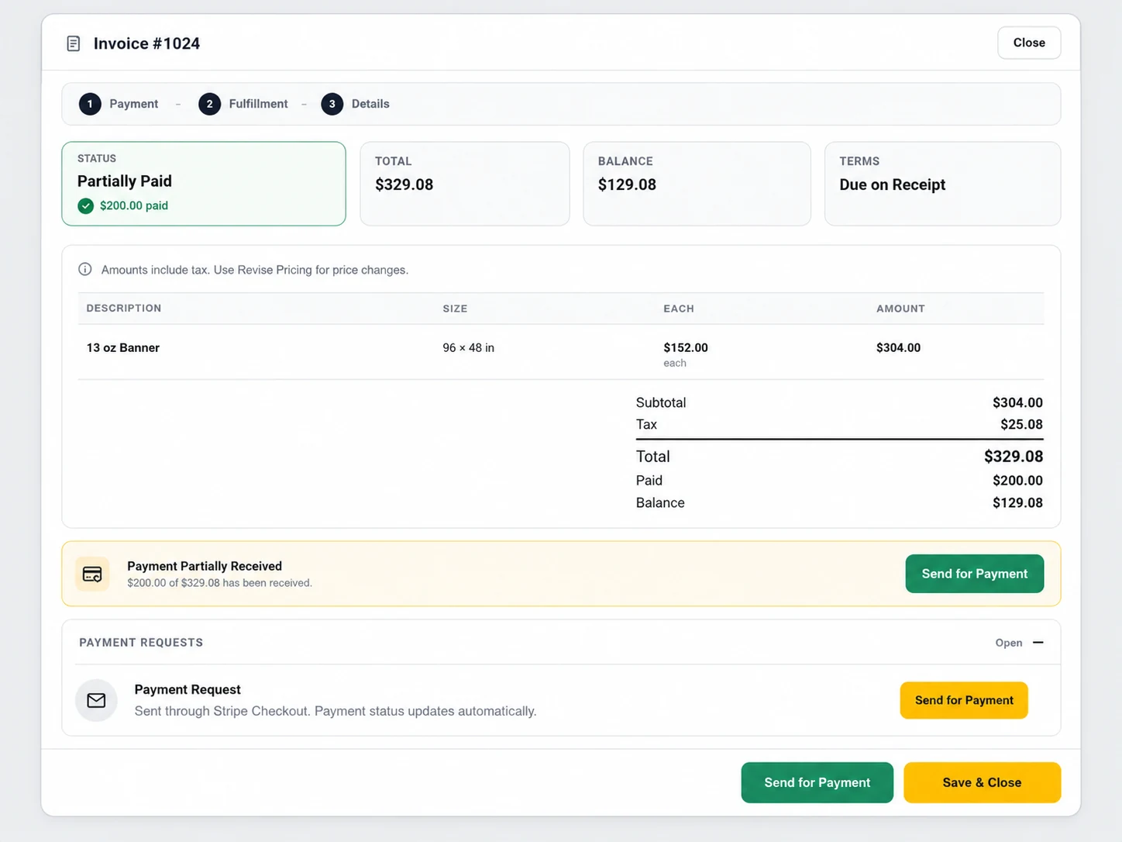Click the DESCRIPTION column header

click(x=124, y=308)
